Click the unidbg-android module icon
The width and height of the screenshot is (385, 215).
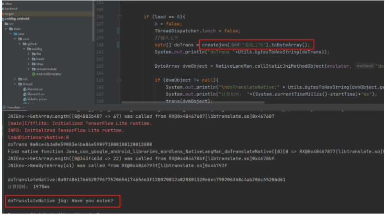click(x=3, y=19)
